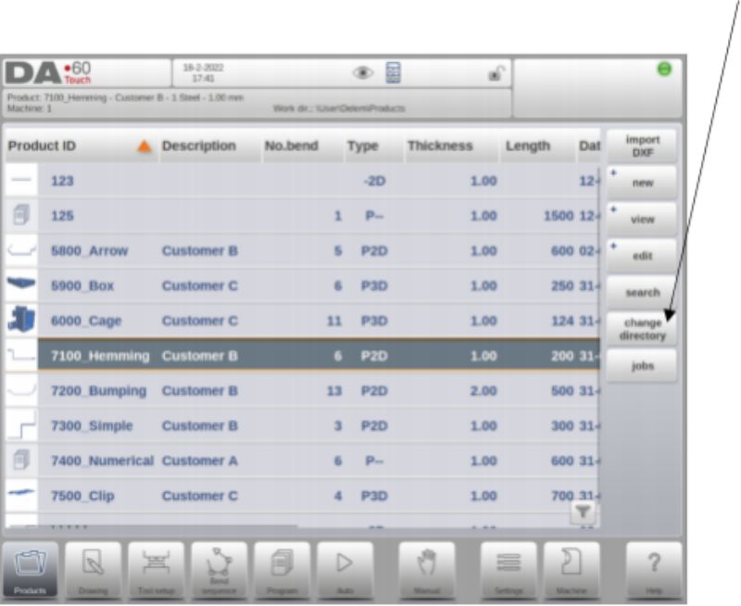Click the DA-60 Touch logo
Image resolution: width=741 pixels, height=606 pixels.
(x=48, y=73)
